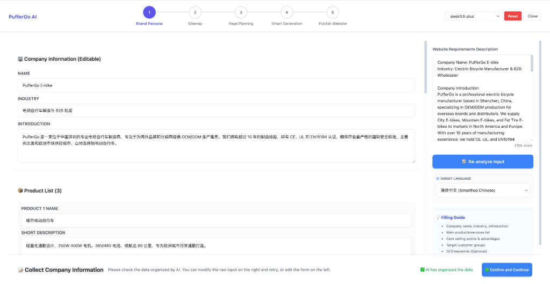Viewport: 550px width, 284px height.
Task: Click the red Reset button
Action: pos(512,16)
